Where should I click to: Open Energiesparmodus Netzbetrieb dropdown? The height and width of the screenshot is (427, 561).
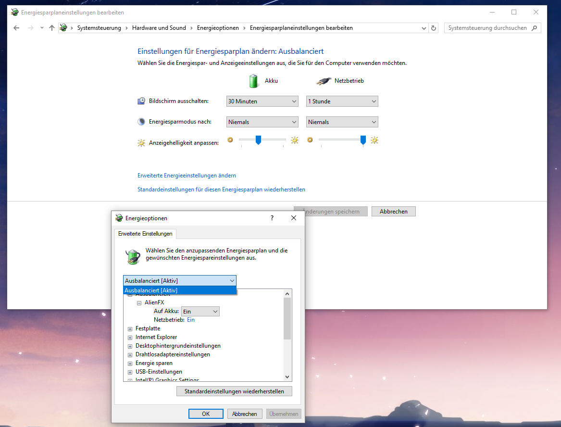coord(342,122)
